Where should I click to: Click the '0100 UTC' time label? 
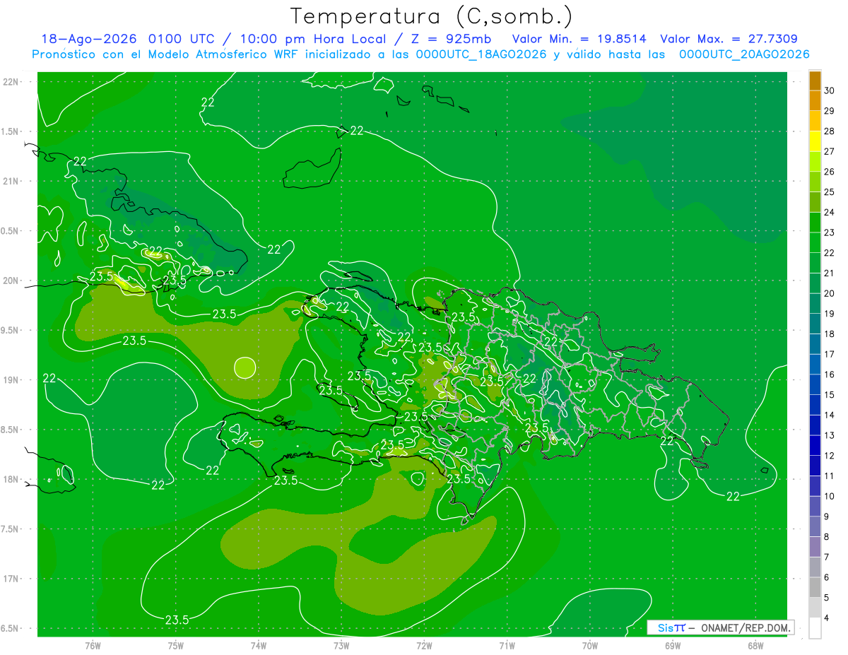[x=182, y=39]
